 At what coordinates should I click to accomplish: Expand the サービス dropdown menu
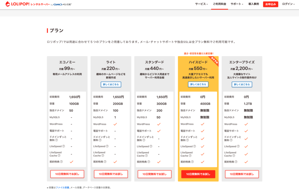click(x=201, y=4)
